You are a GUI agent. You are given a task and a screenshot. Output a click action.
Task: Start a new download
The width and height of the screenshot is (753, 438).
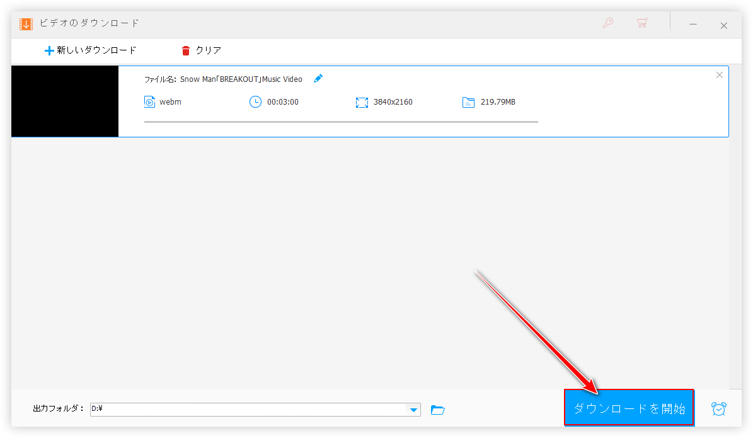(x=90, y=50)
